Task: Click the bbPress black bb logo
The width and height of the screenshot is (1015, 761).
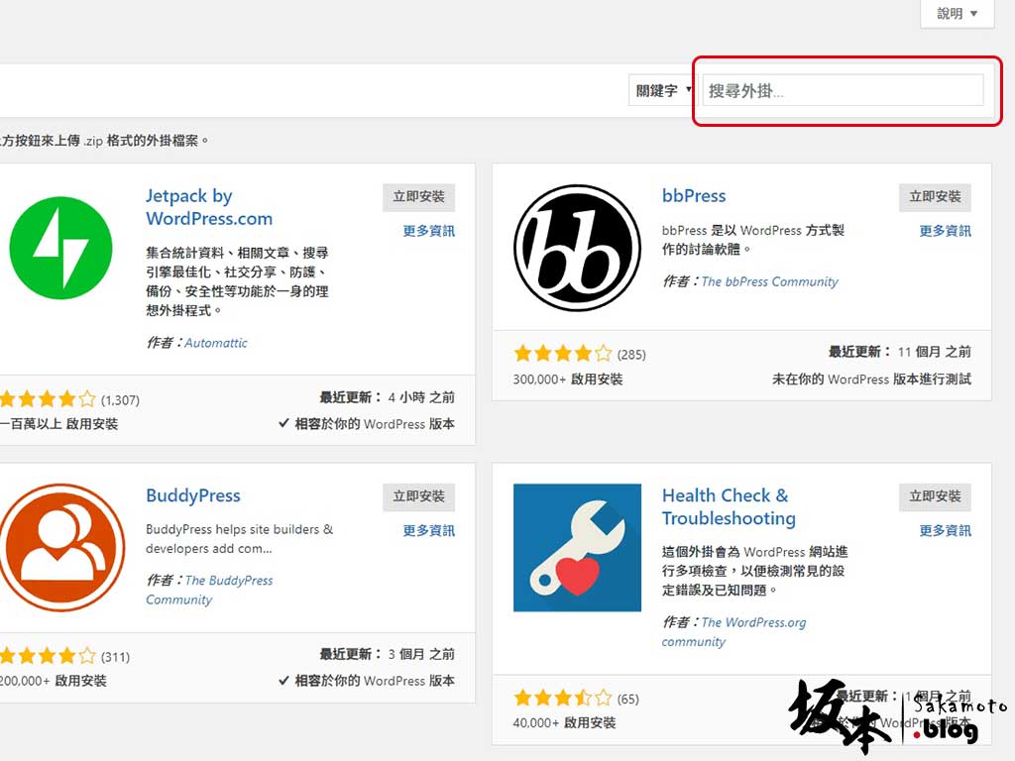Action: point(578,248)
